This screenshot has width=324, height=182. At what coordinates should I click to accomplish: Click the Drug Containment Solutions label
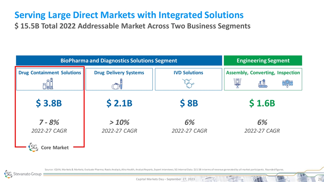pyautogui.click(x=50, y=73)
